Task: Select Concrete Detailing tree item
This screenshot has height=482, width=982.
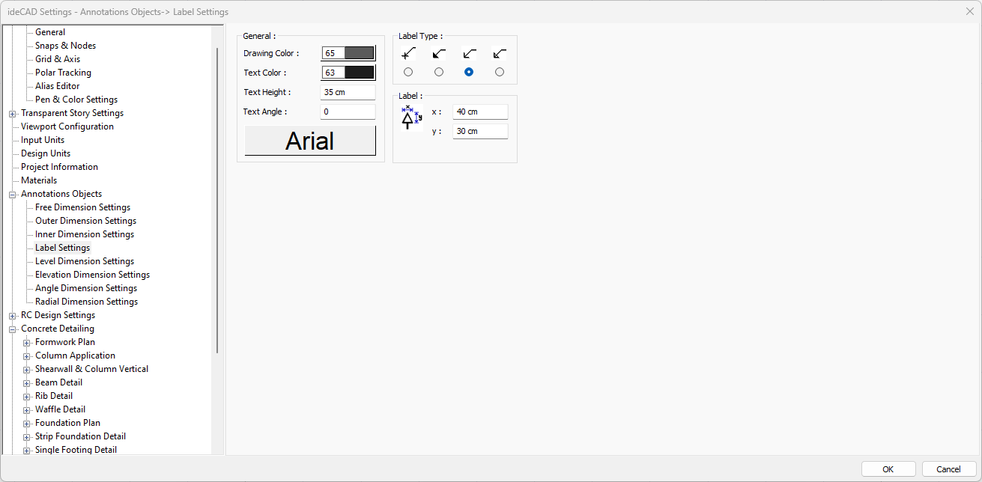Action: point(58,329)
